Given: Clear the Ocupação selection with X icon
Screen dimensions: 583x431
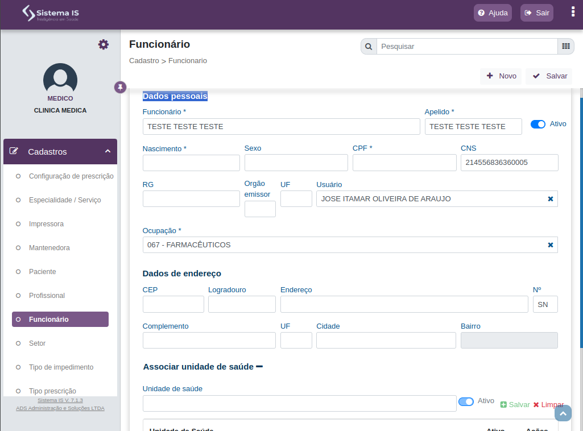Looking at the screenshot, I should (x=551, y=245).
